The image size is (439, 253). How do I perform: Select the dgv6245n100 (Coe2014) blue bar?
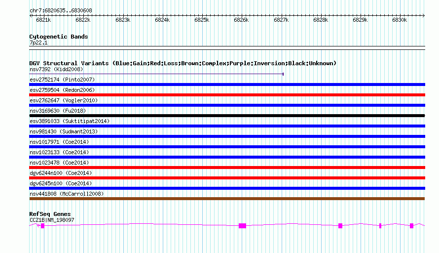tap(227, 188)
